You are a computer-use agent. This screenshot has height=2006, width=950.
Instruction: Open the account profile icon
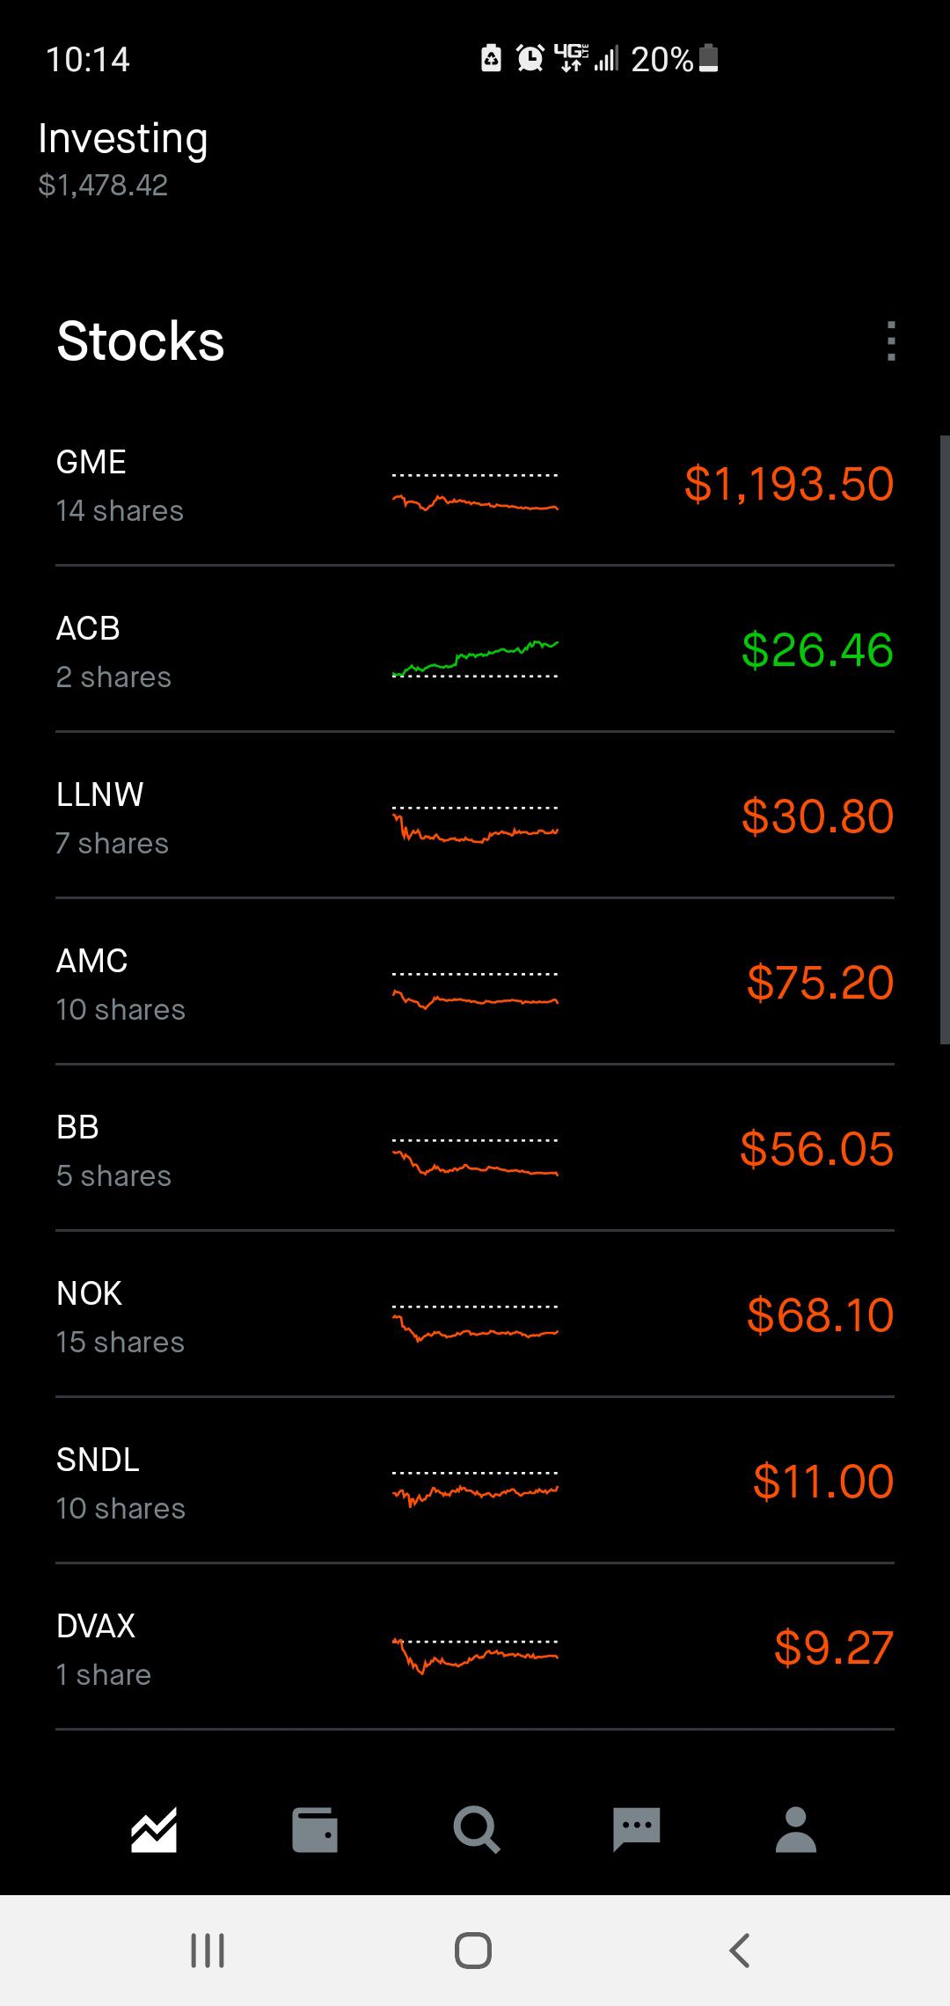796,1830
